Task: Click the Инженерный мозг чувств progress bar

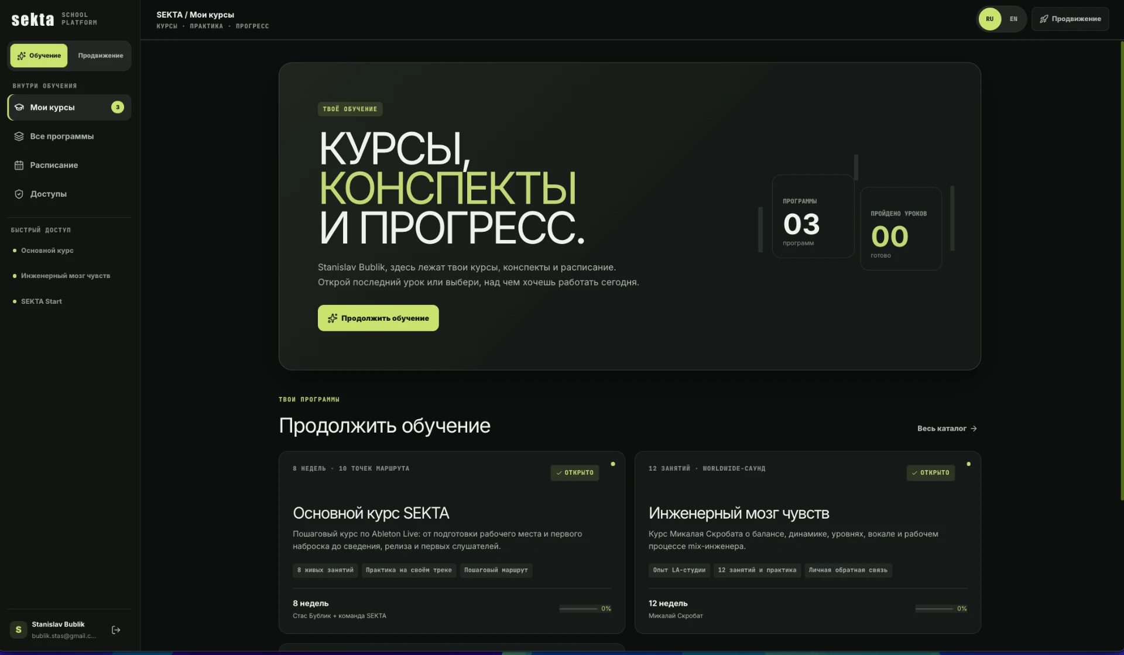Action: click(934, 609)
